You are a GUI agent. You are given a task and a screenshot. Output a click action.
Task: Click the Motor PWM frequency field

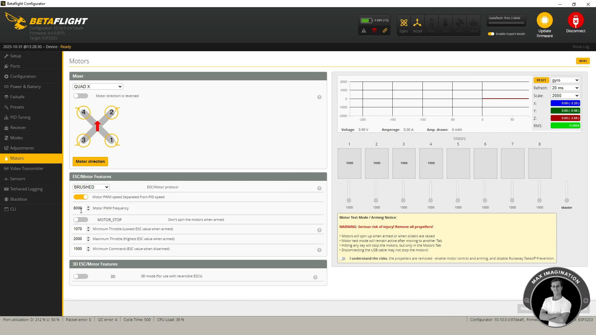pos(78,208)
